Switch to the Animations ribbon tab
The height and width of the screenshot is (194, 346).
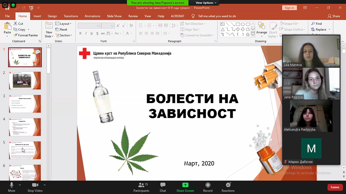tap(93, 16)
